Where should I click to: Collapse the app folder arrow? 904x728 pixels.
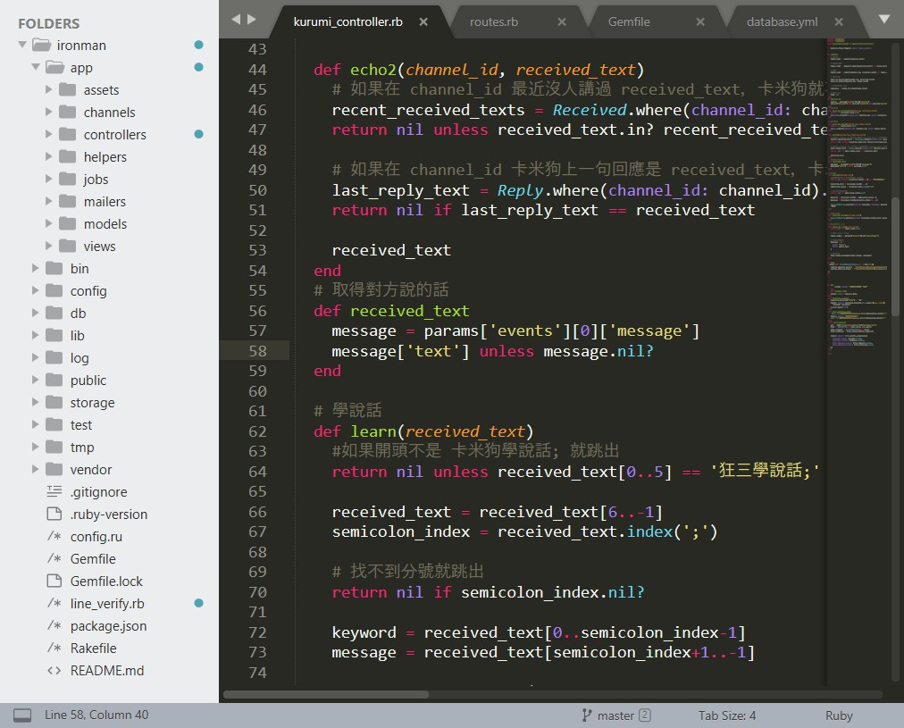pyautogui.click(x=36, y=67)
